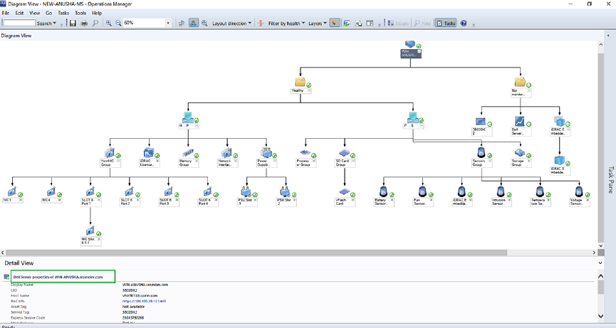Viewport: 616px width, 328px height.
Task: Open the RAC URL hyperlink
Action: click(144, 302)
